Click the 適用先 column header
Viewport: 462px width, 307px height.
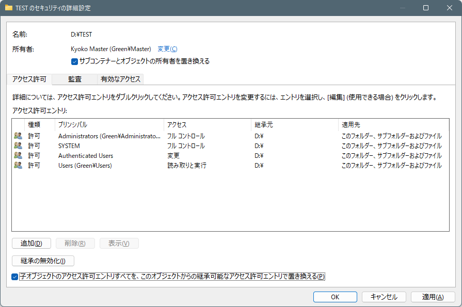(x=394, y=125)
